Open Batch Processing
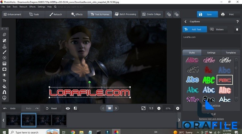Image resolution: width=242 pixels, height=134 pixels. (x=126, y=14)
